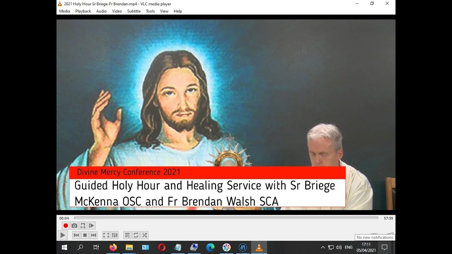Advance frame by frame button

coord(91,226)
